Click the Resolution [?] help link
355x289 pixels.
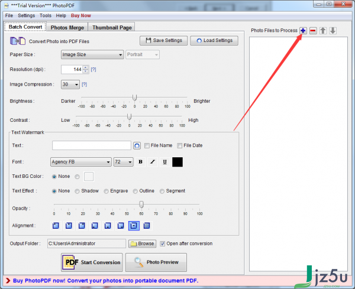point(93,69)
